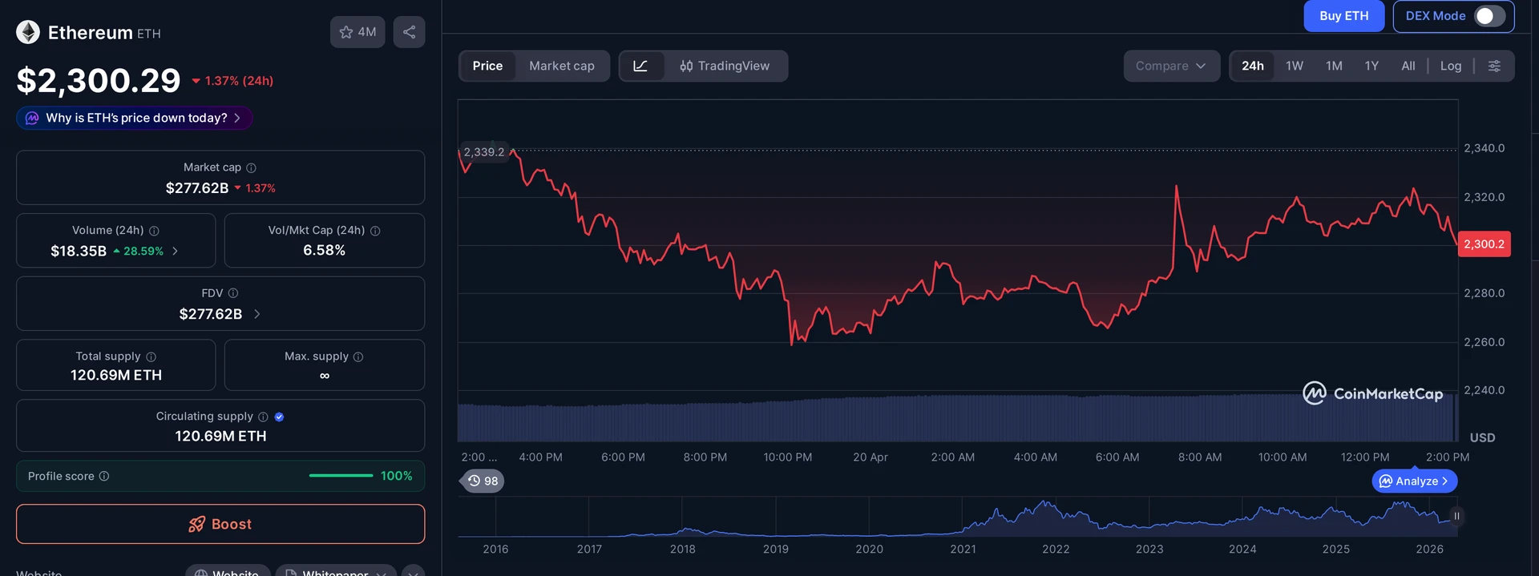The height and width of the screenshot is (576, 1539).
Task: Select 1W time range
Action: point(1295,66)
